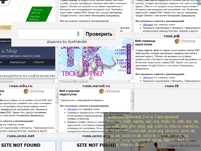Viewport: 201px width, 151px height.
Task: Click the russ.tk frame heading
Action: tap(172, 86)
